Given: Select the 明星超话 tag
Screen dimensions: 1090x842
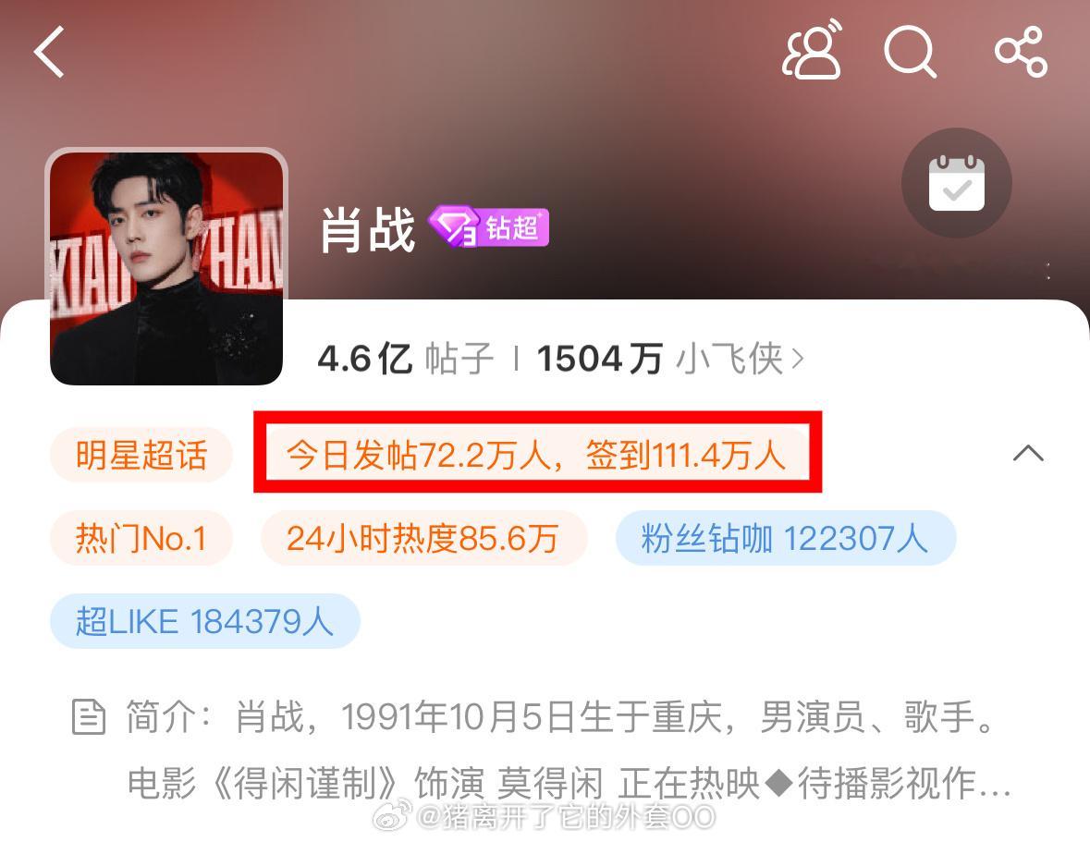Looking at the screenshot, I should pyautogui.click(x=141, y=455).
